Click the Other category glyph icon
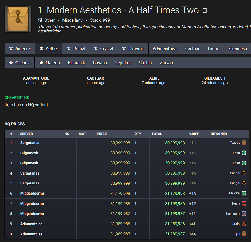Image resolution: width=251 pixels, height=242 pixels. pos(40,20)
